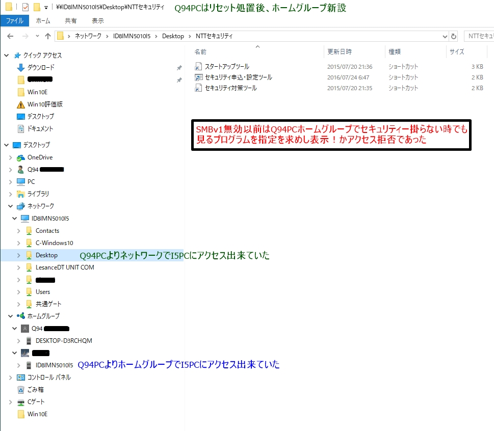Open クイック アクセス star icon

(18, 56)
